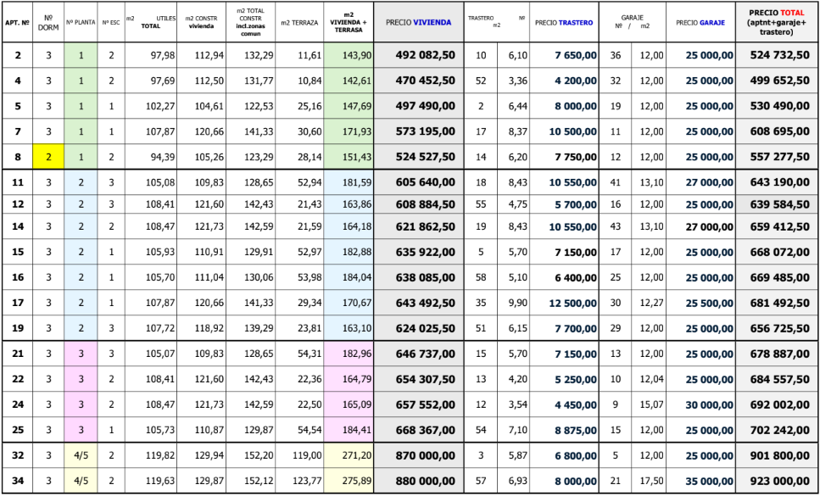The width and height of the screenshot is (820, 496).
Task: Select the 4/5 planta cell for apartment 32
Action: pos(81,455)
